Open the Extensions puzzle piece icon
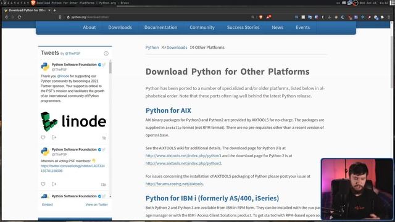 tap(382, 17)
